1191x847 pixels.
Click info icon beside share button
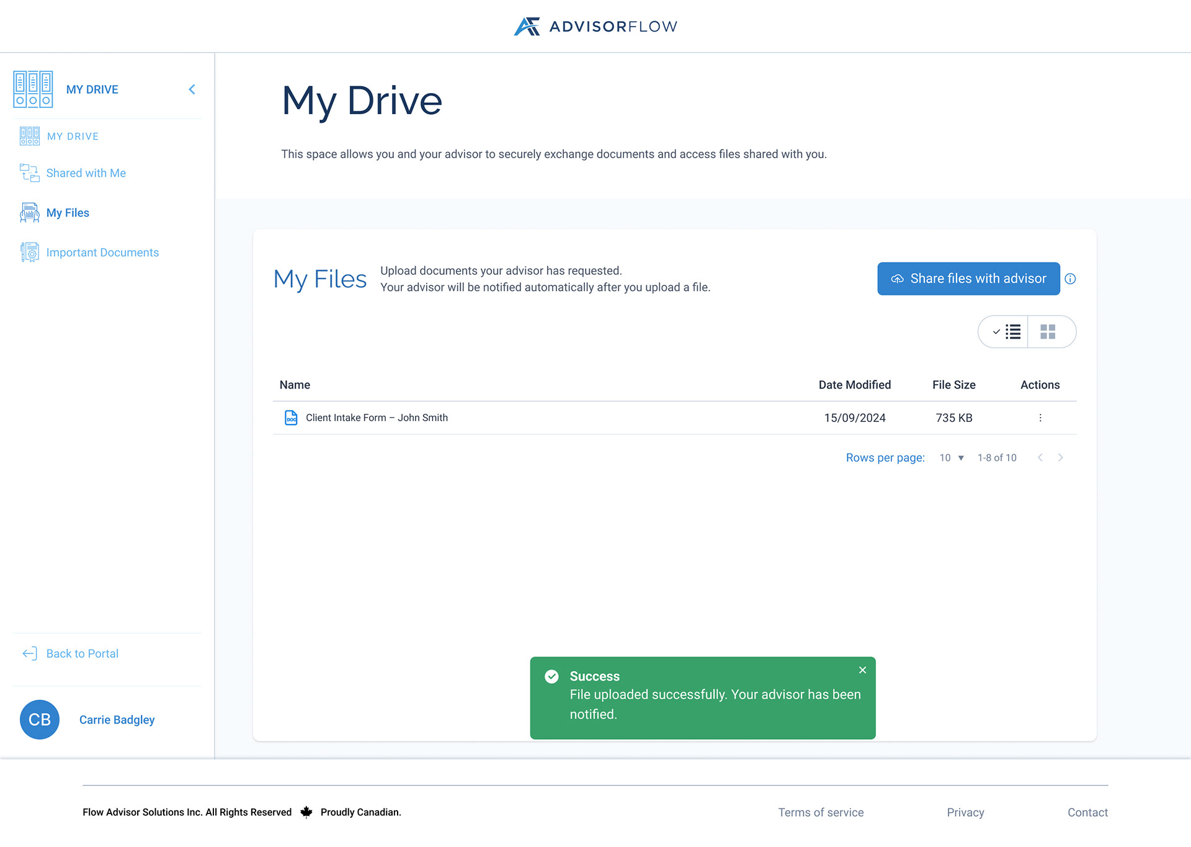point(1070,279)
